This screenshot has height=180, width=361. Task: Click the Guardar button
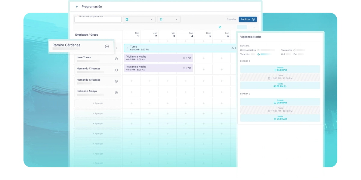[231, 19]
